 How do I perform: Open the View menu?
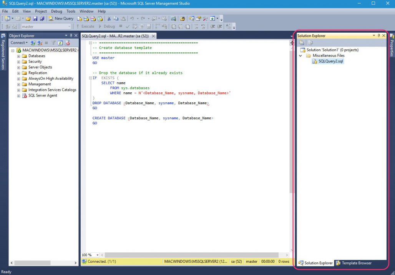[27, 11]
